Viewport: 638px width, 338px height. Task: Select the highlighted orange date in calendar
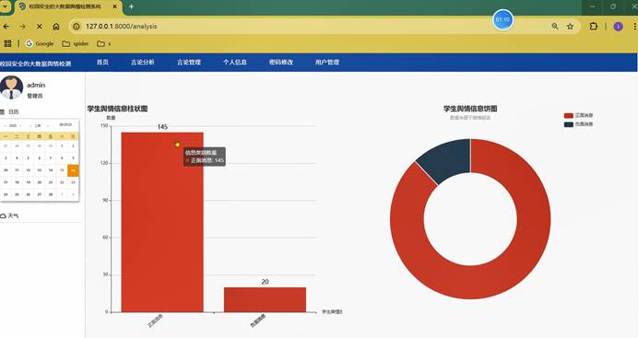[73, 170]
